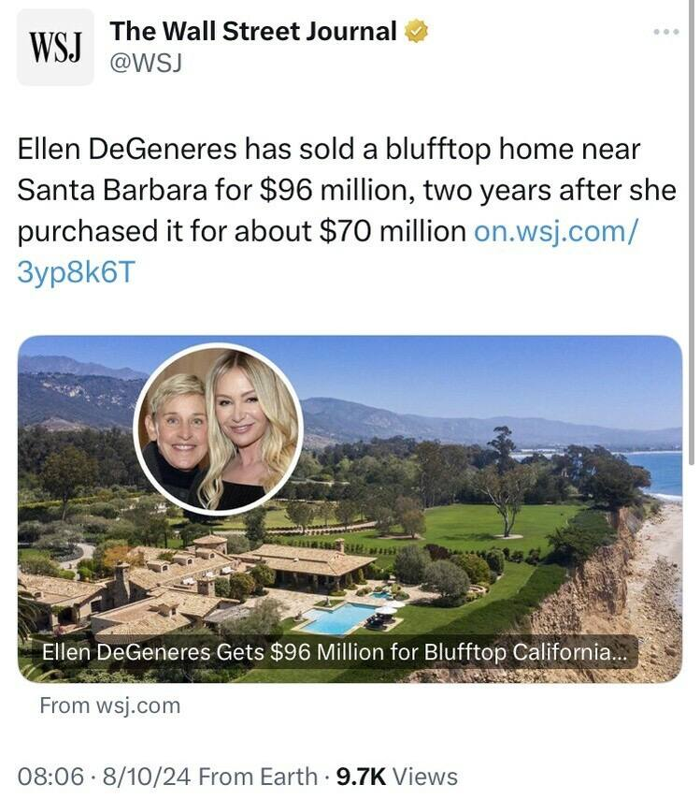This screenshot has width=700, height=799.
Task: Open The Wall Street Journal display name
Action: pos(252,32)
